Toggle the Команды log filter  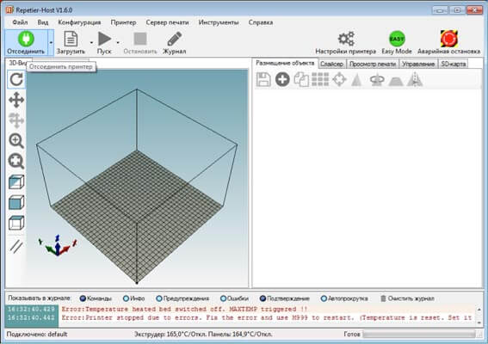(x=96, y=298)
